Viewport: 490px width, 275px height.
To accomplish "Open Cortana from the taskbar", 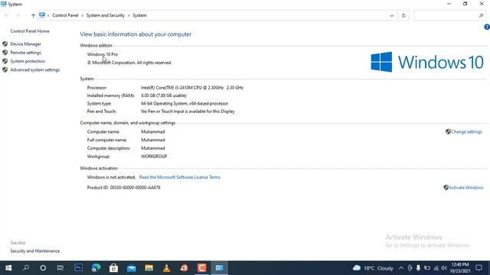I will tap(43, 268).
